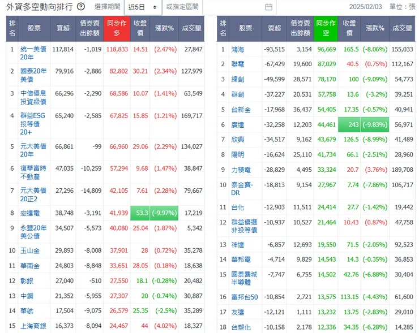Image resolution: width=419 pixels, height=333 pixels.
Task: Open stock link 元大美債20年
Action: coord(33,150)
